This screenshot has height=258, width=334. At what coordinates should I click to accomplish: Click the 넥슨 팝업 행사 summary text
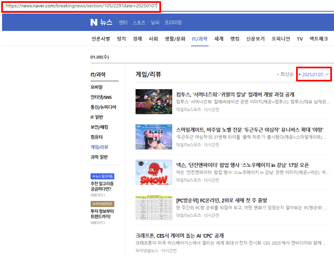tap(252, 172)
